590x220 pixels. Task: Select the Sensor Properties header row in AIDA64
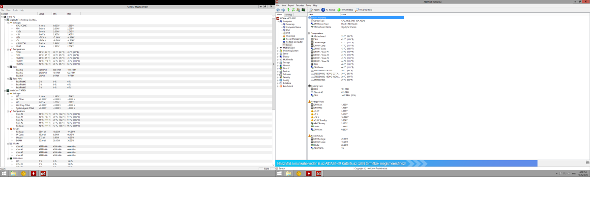pos(356,17)
